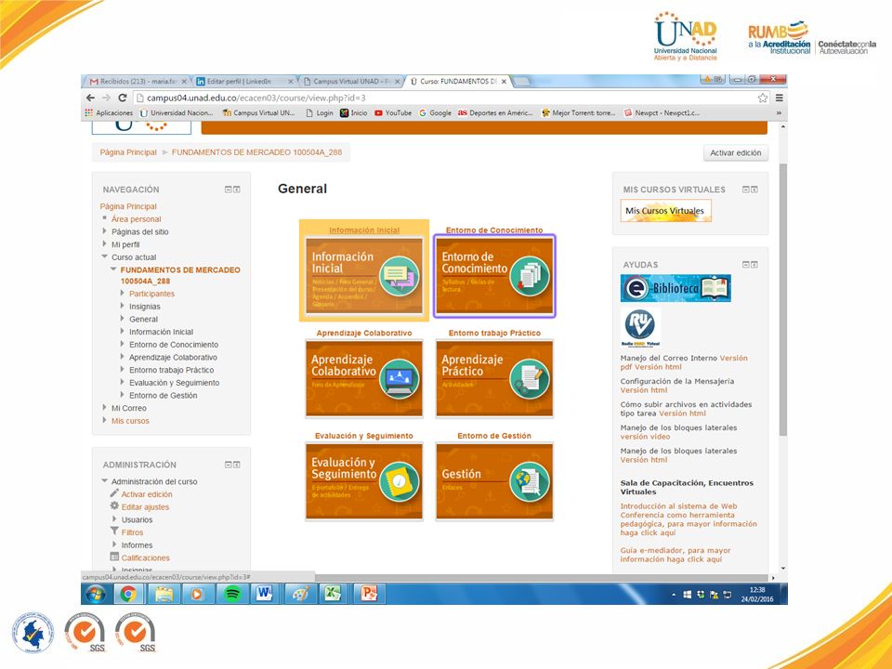This screenshot has width=892, height=669.
Task: Click the Filtros funnel icon
Action: [x=114, y=531]
